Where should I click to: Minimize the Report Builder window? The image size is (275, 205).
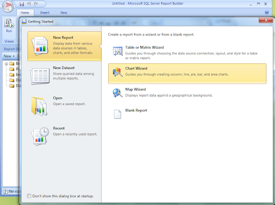pyautogui.click(x=251, y=4)
